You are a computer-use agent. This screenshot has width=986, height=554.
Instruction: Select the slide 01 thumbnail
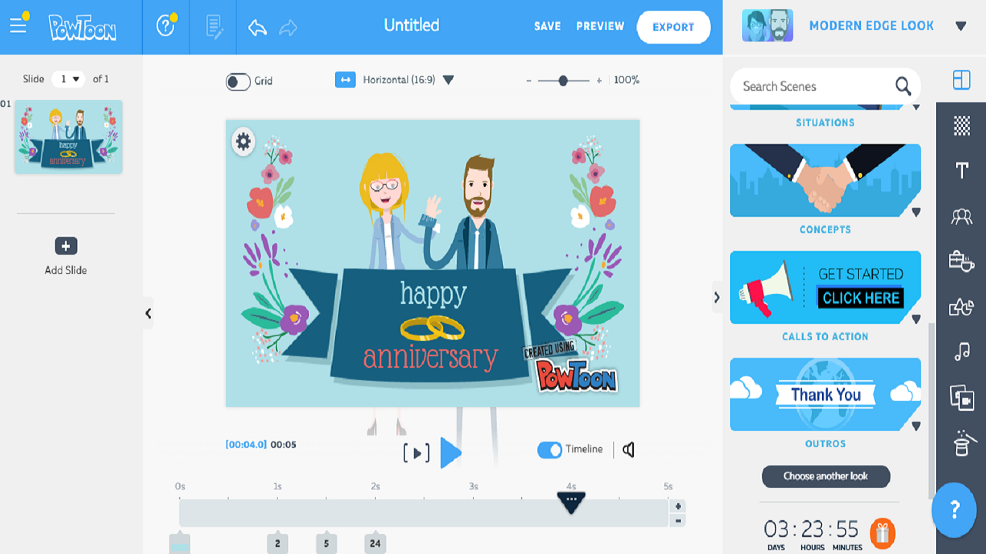click(x=69, y=137)
